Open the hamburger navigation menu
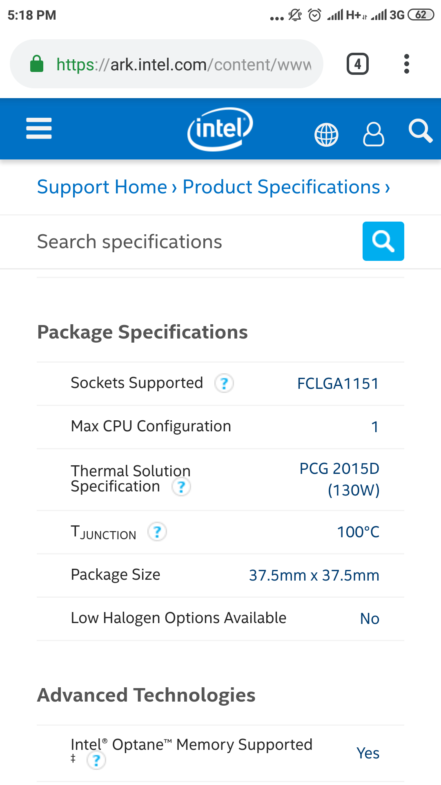Viewport: 441px width, 785px height. pos(39,128)
